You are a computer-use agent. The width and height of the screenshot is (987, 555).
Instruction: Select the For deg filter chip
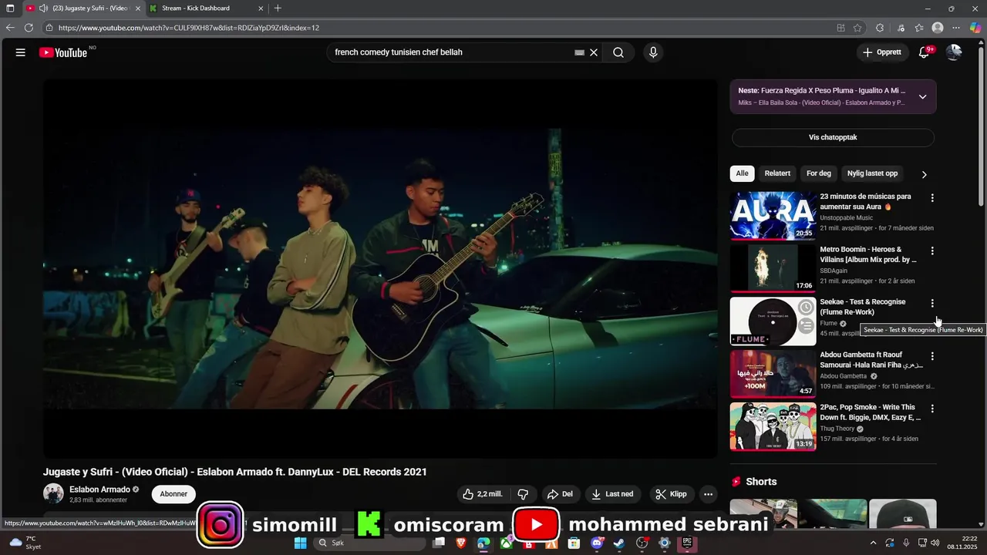[x=819, y=173]
